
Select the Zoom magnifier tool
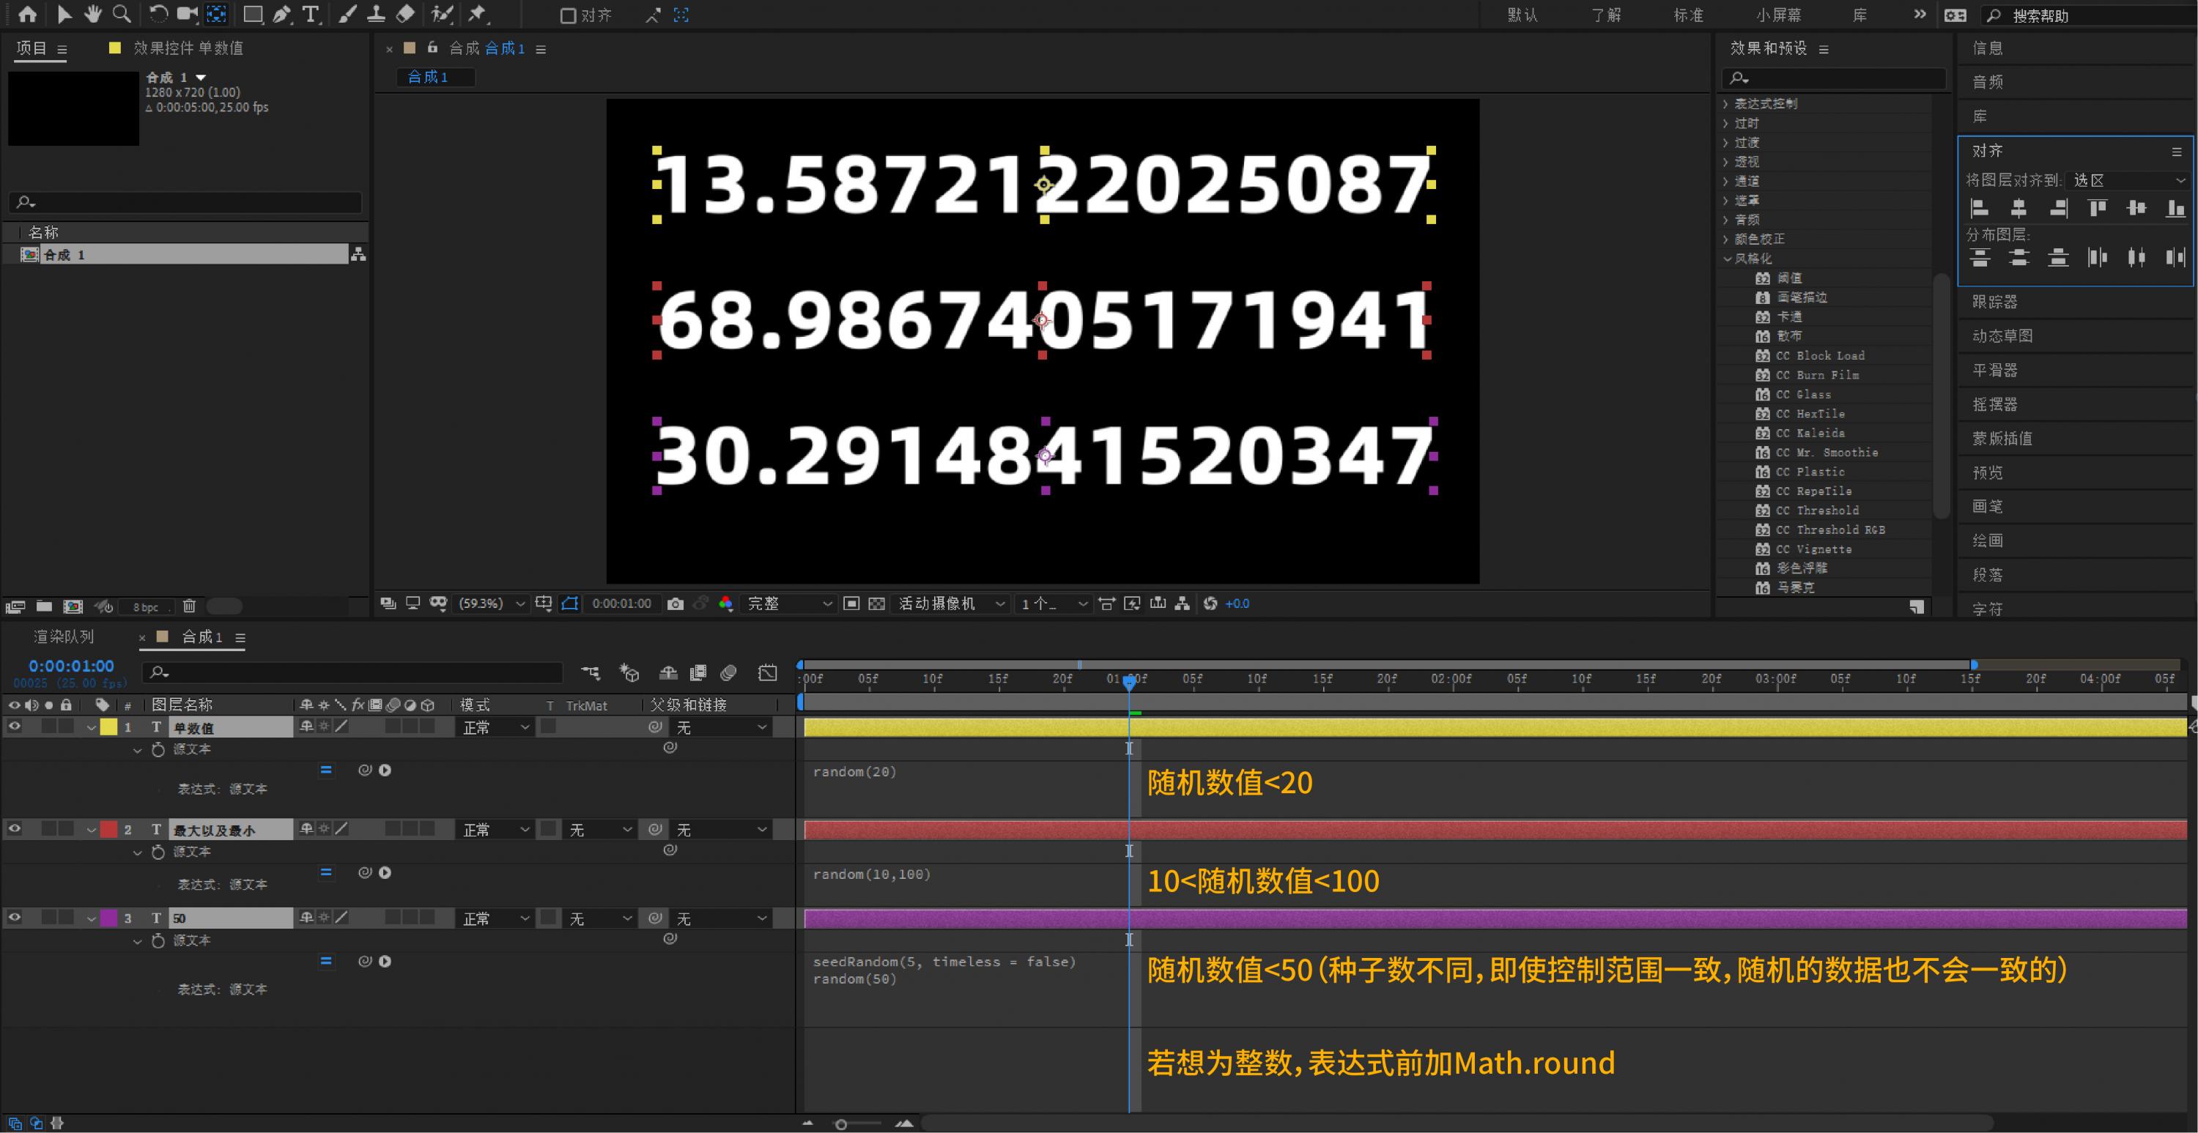point(122,14)
